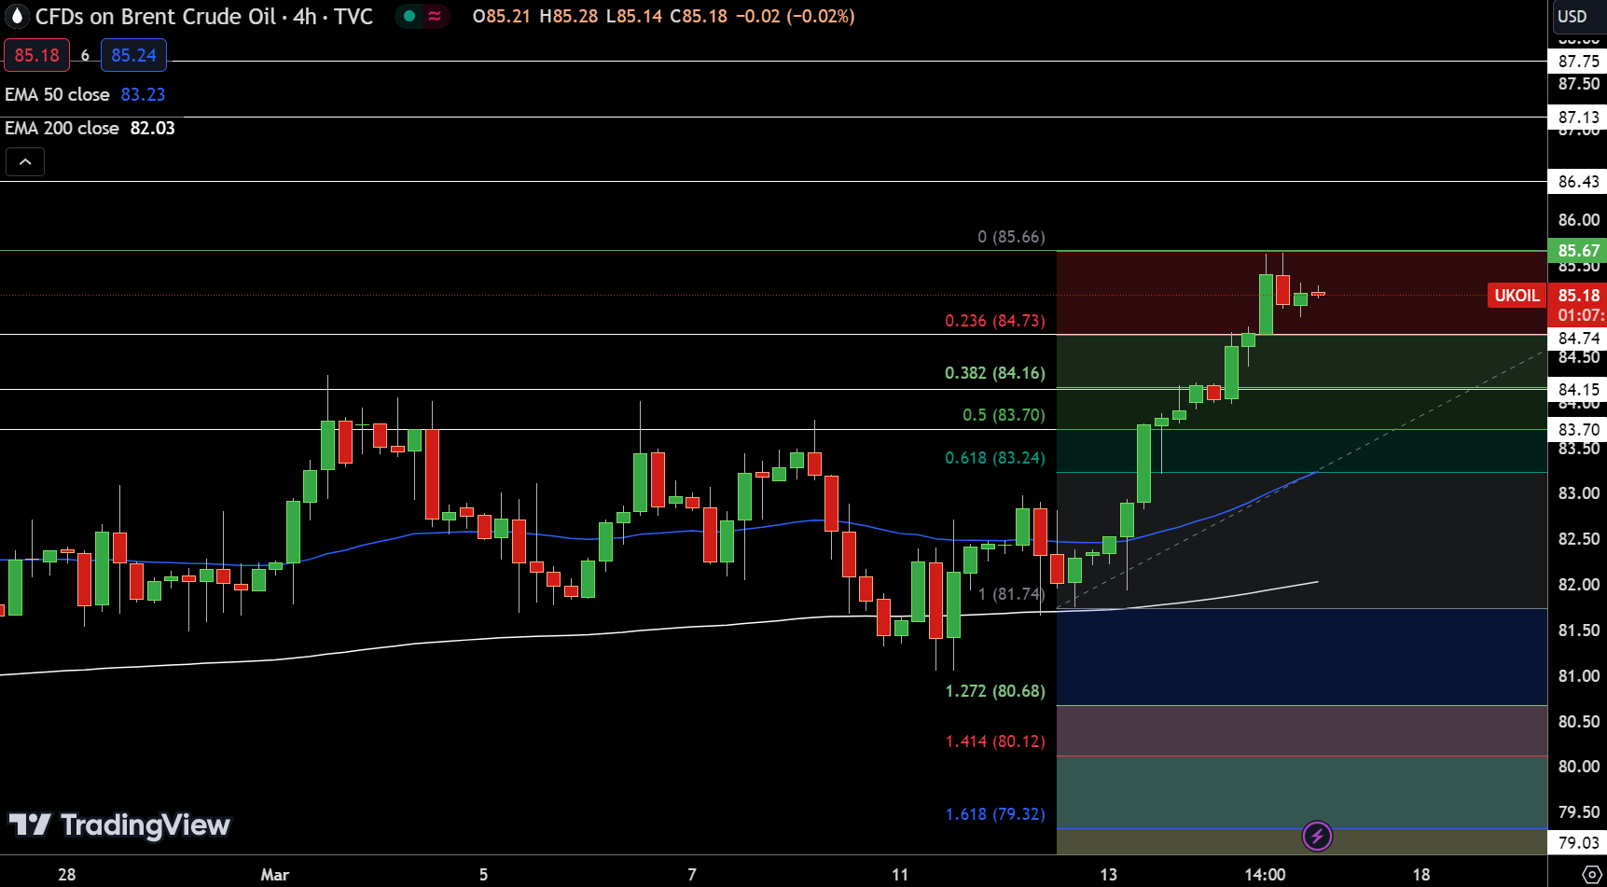Click the 0.236 (84.73) Fibonacci level label
The width and height of the screenshot is (1607, 887).
(x=995, y=321)
